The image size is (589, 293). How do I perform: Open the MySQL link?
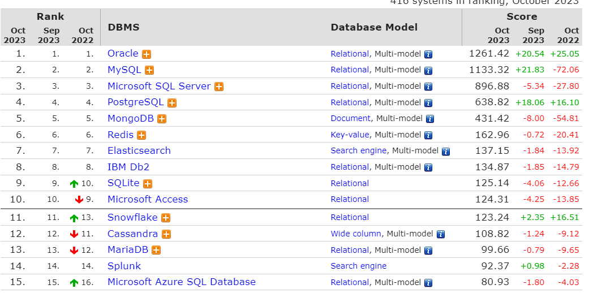coord(124,70)
